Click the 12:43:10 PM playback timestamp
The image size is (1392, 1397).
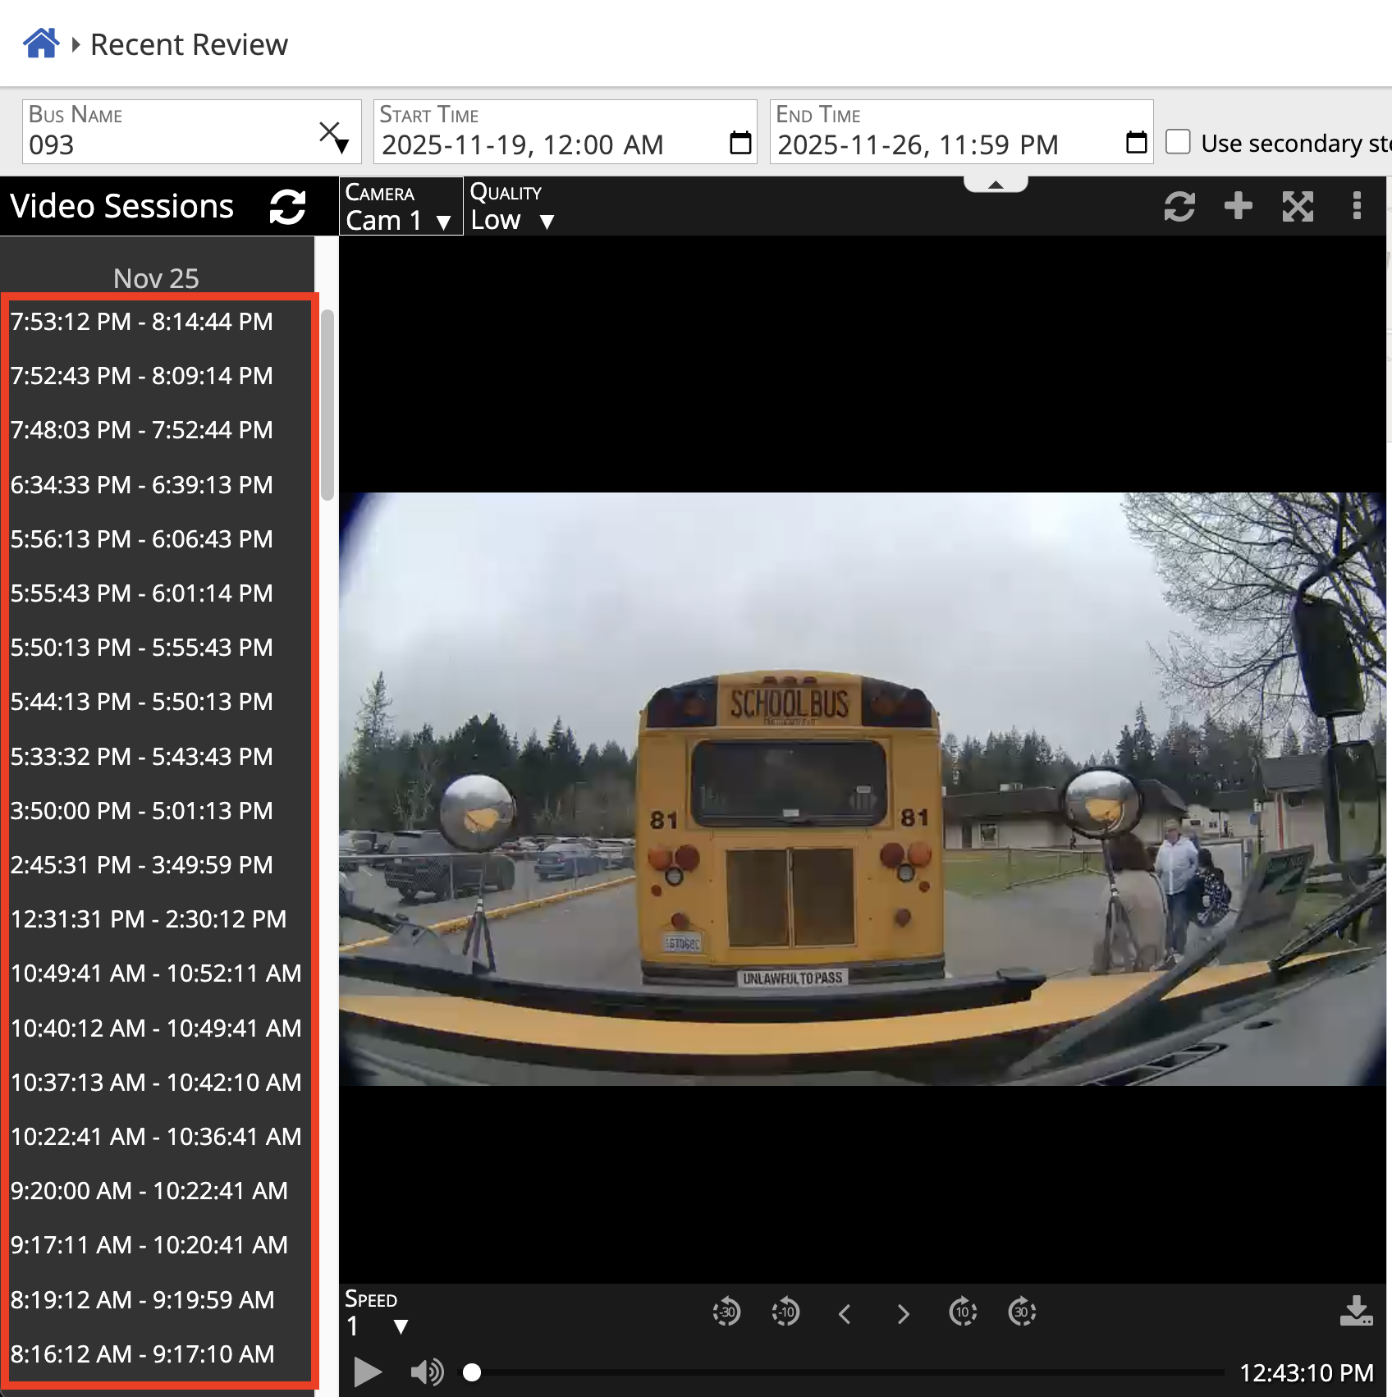[x=1306, y=1372]
